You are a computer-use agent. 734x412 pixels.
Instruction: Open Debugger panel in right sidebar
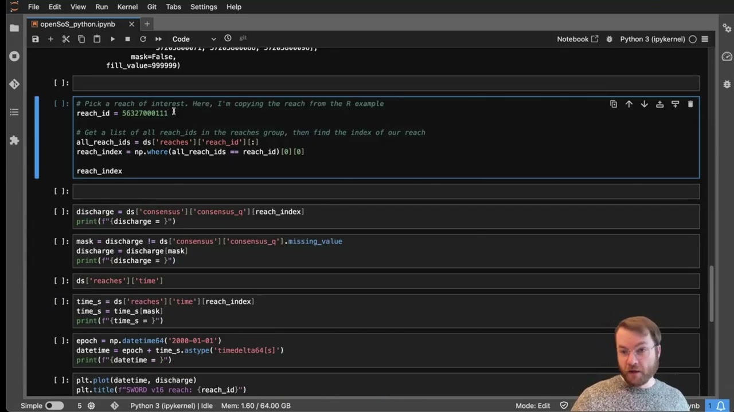[x=727, y=84]
